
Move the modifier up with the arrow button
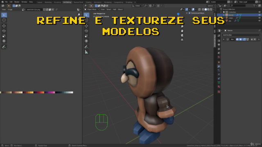pyautogui.click(x=252, y=39)
